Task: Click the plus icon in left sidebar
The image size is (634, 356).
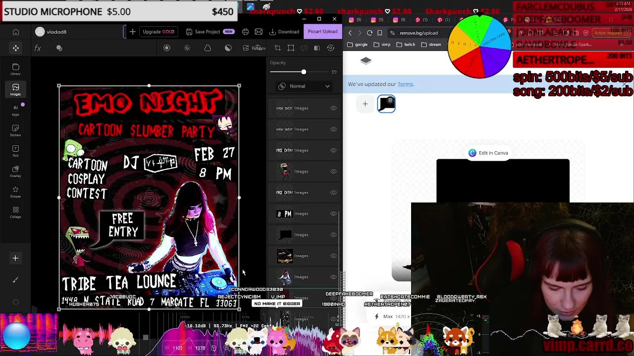Action: point(15,258)
